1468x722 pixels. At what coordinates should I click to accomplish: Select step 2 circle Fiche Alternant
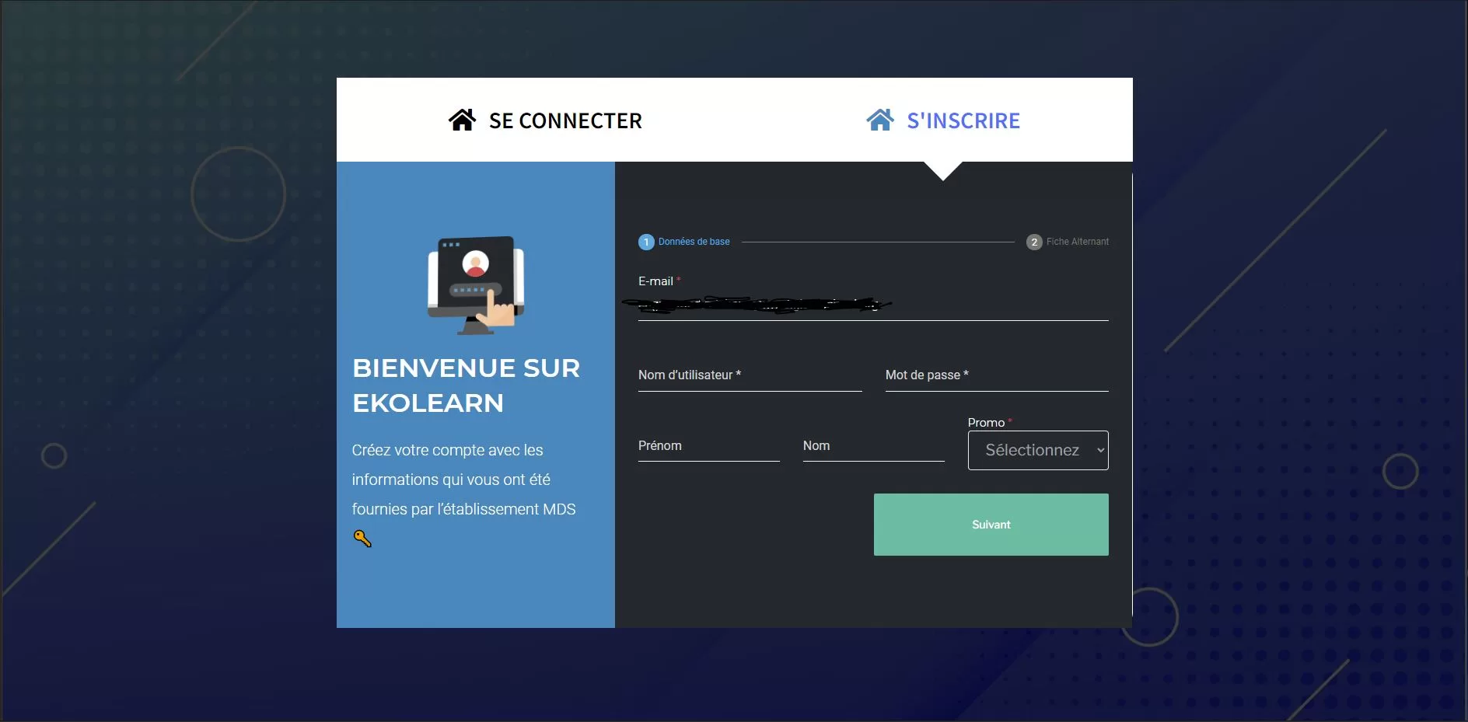1034,242
